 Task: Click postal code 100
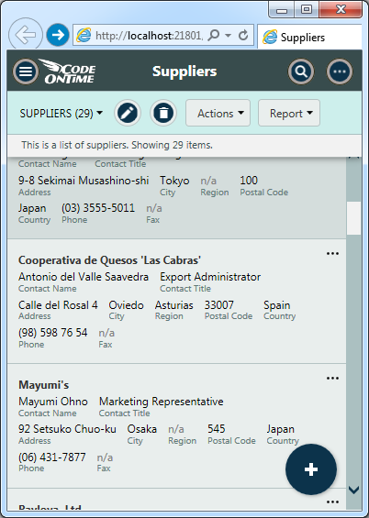pos(249,181)
